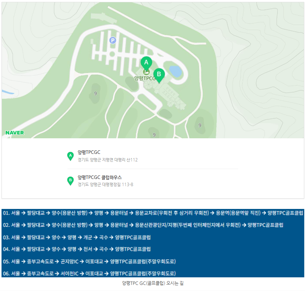Click the golf course icon under marker A

(x=146, y=72)
